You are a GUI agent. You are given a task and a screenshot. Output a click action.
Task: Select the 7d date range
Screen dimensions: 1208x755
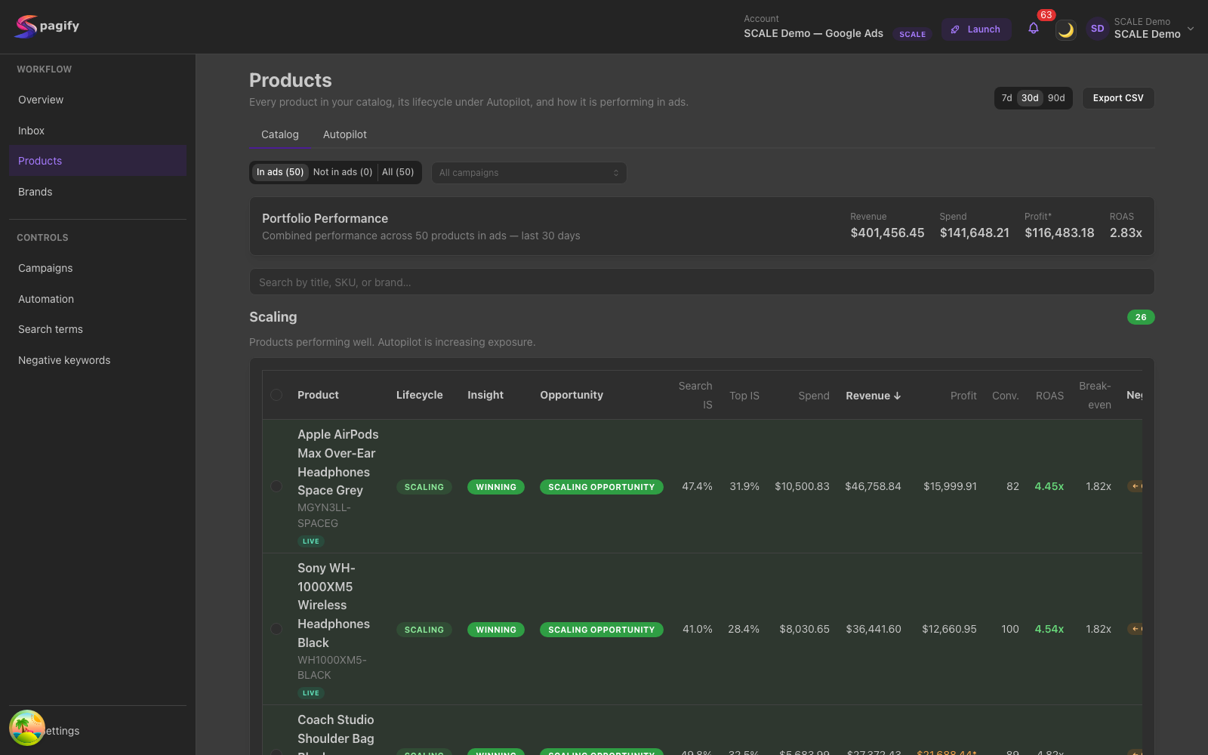pos(1006,98)
